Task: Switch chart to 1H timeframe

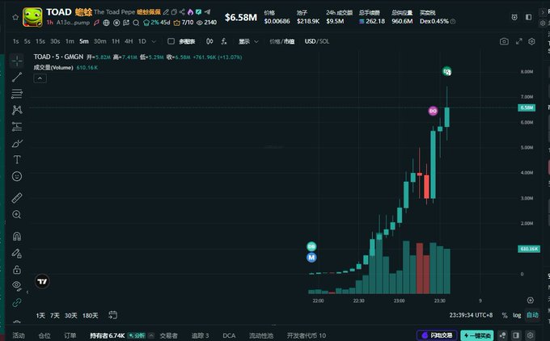Action: (116, 41)
